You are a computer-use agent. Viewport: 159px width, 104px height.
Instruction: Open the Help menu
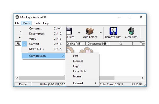point(46,23)
